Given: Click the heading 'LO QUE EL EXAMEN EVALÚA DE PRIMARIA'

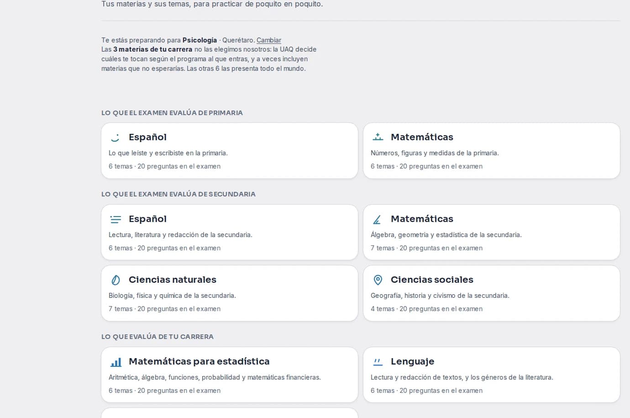Looking at the screenshot, I should (172, 113).
